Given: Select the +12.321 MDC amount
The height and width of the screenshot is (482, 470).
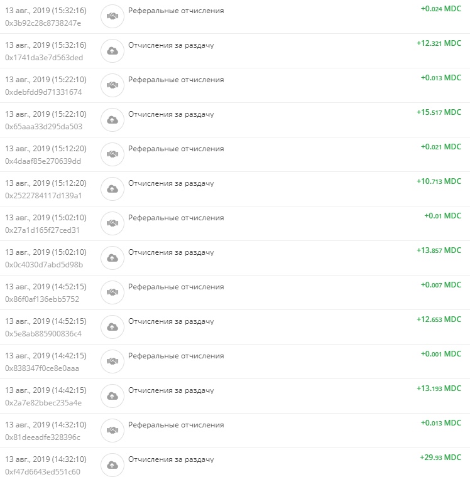Looking at the screenshot, I should pos(439,43).
